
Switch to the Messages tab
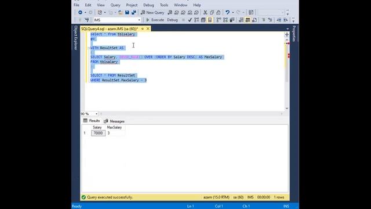tap(114, 121)
